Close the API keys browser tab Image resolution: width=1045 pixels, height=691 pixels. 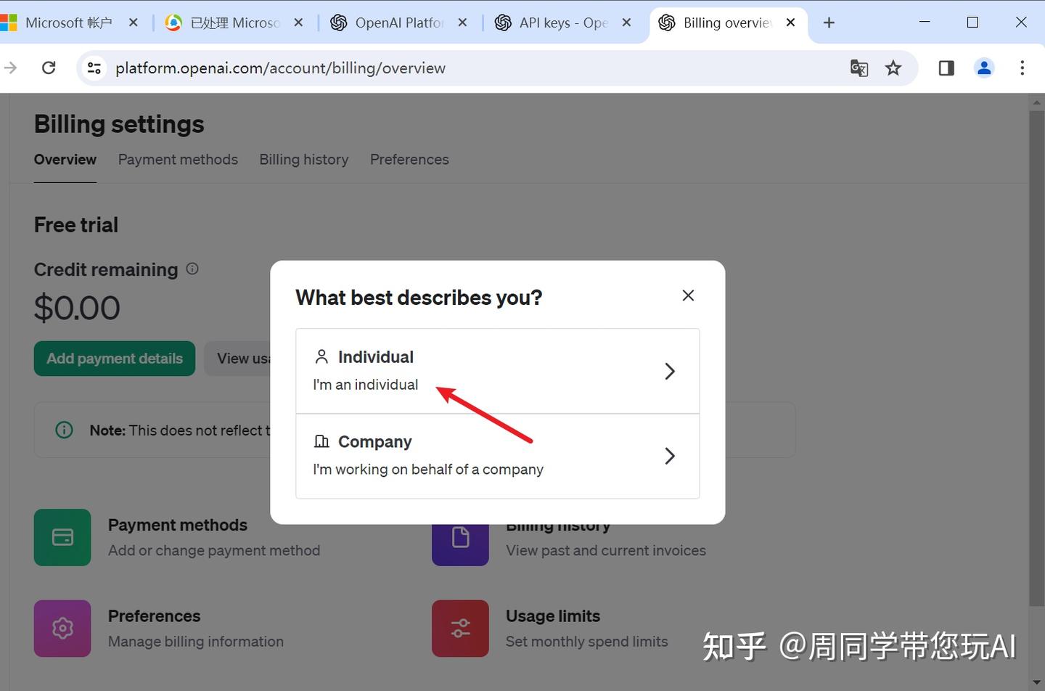coord(627,23)
